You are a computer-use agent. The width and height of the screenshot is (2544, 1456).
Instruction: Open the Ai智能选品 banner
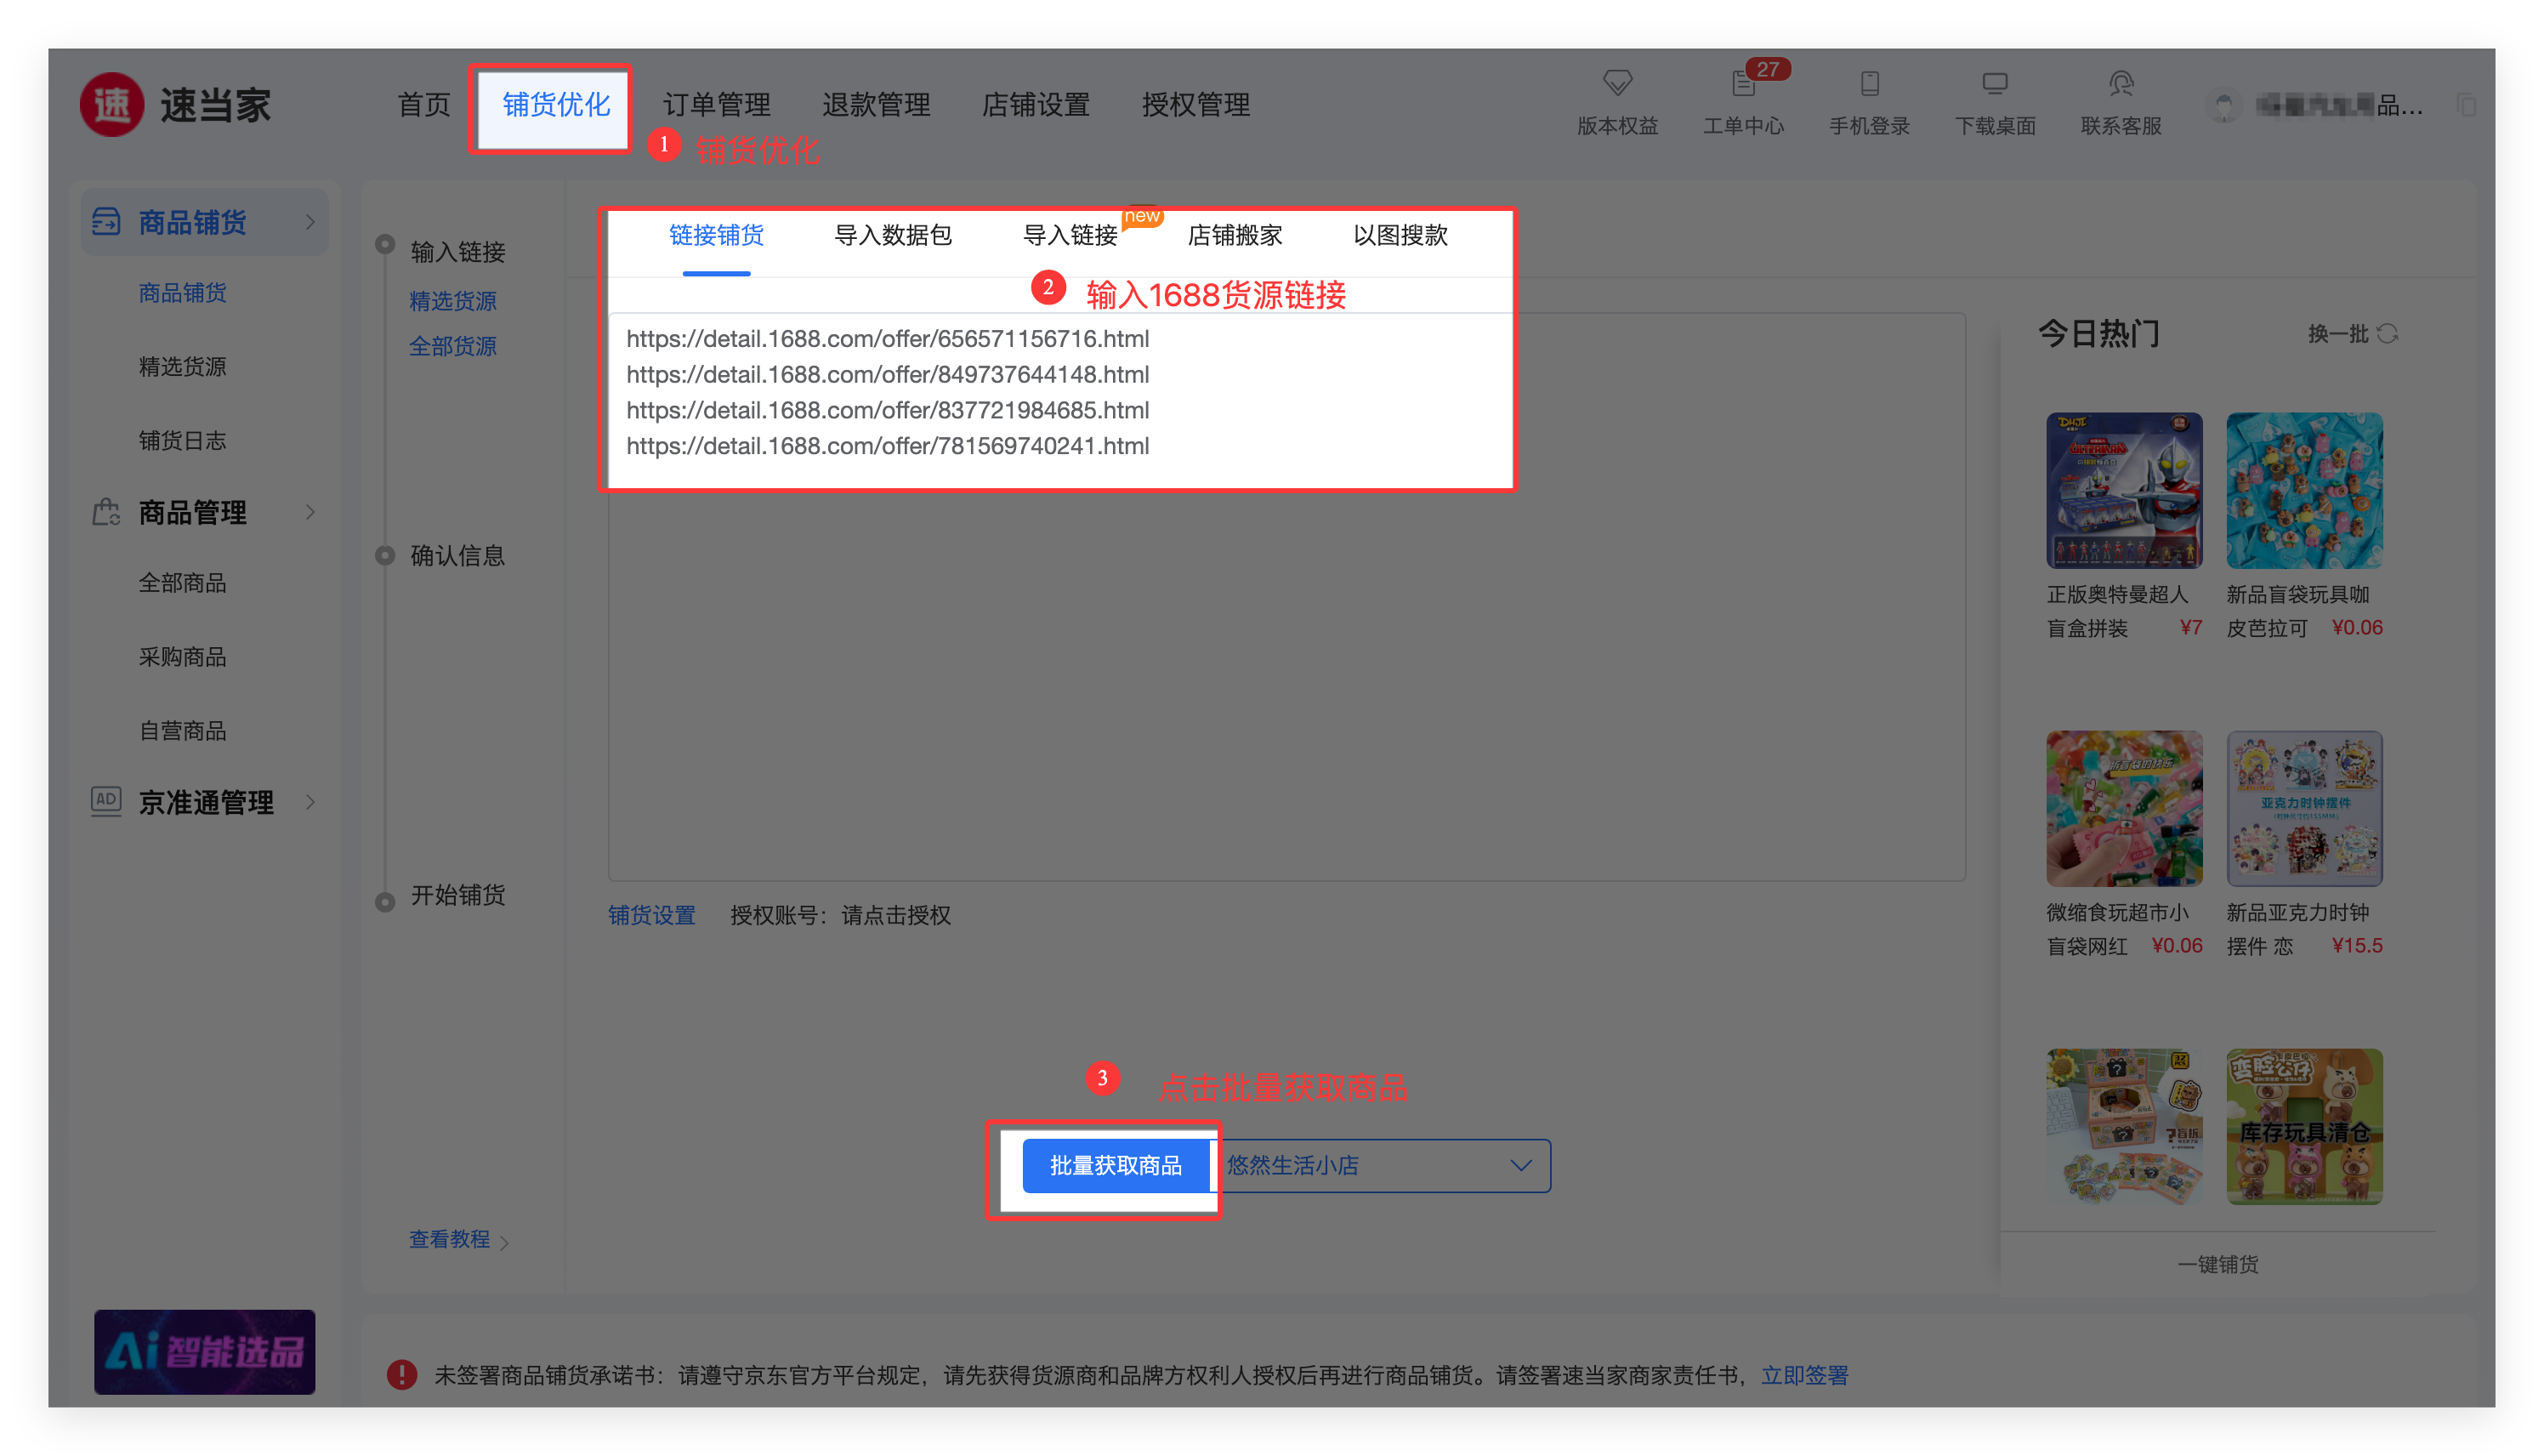[205, 1351]
